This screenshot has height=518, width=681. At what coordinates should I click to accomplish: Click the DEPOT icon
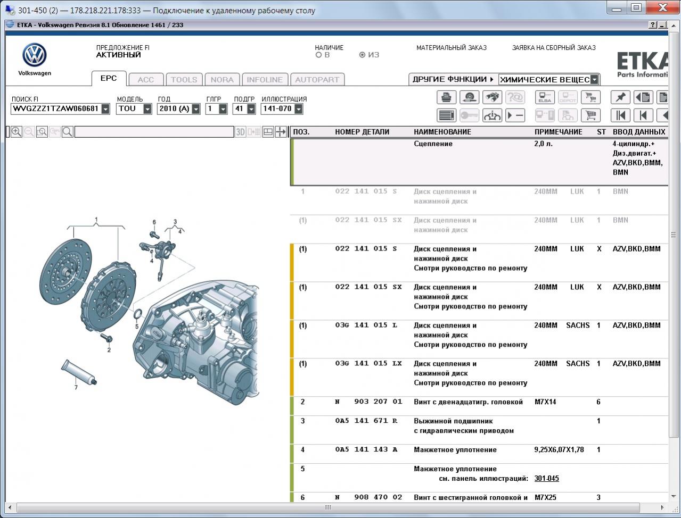pos(568,97)
